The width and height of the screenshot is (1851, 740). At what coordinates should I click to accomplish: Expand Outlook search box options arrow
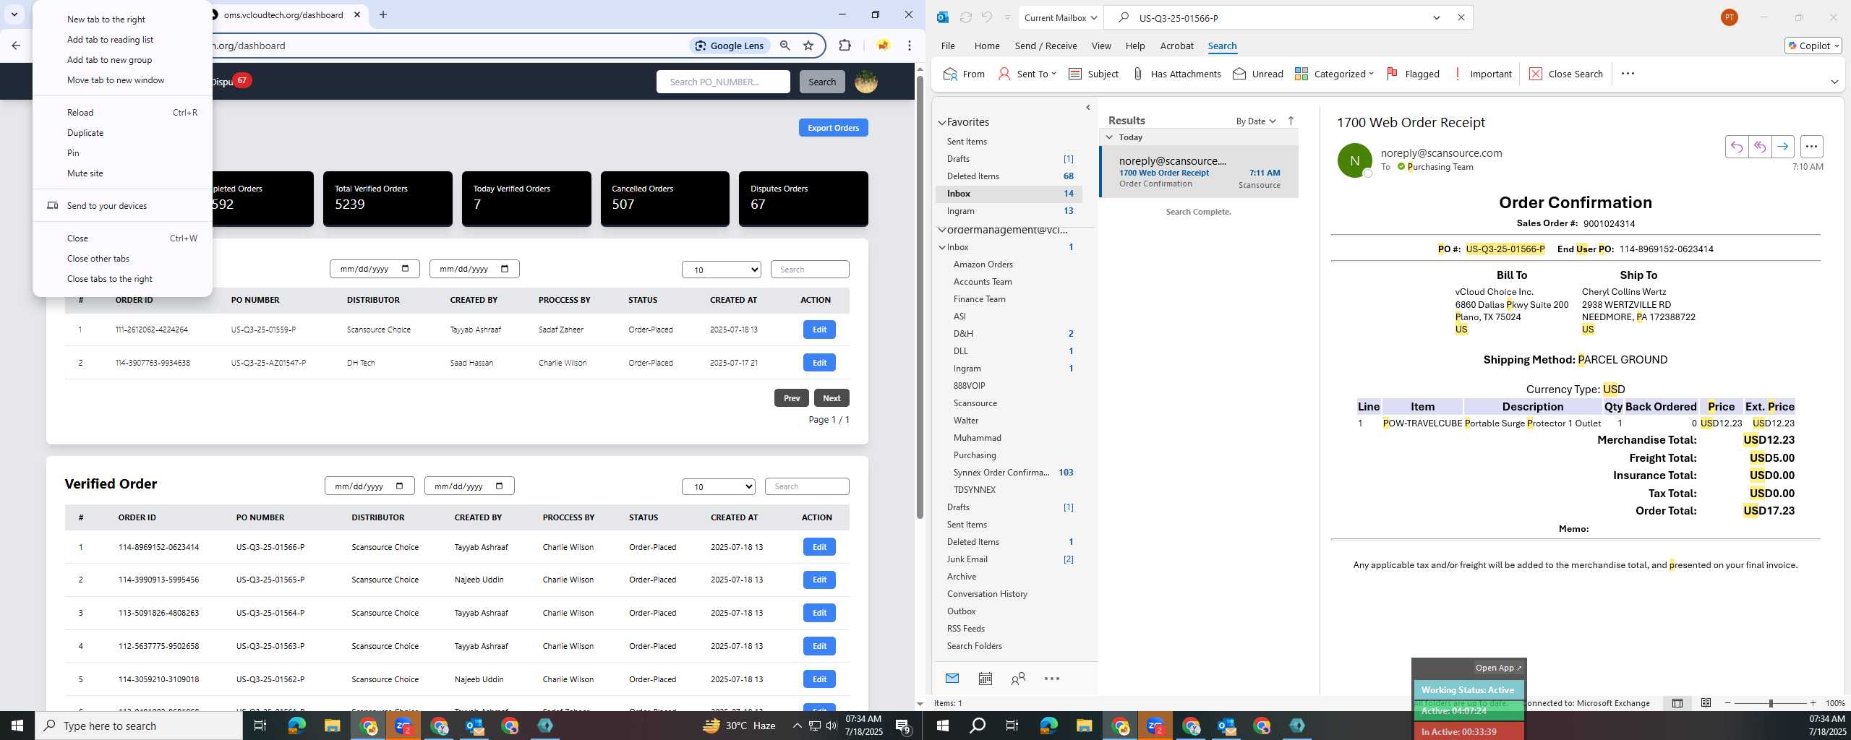[x=1437, y=17]
